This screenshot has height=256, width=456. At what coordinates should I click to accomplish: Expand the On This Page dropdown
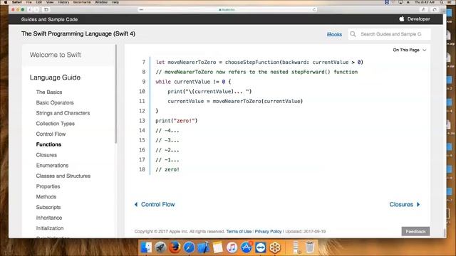click(x=410, y=50)
